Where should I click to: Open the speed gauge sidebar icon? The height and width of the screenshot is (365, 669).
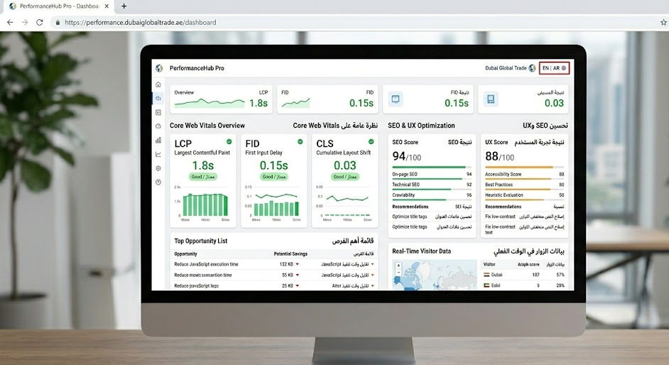(x=158, y=126)
